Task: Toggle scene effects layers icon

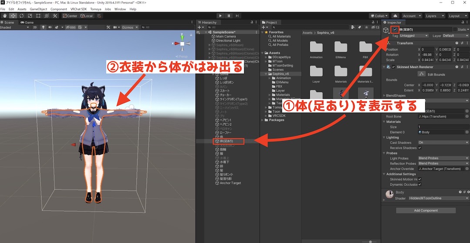Action: pyautogui.click(x=57, y=27)
